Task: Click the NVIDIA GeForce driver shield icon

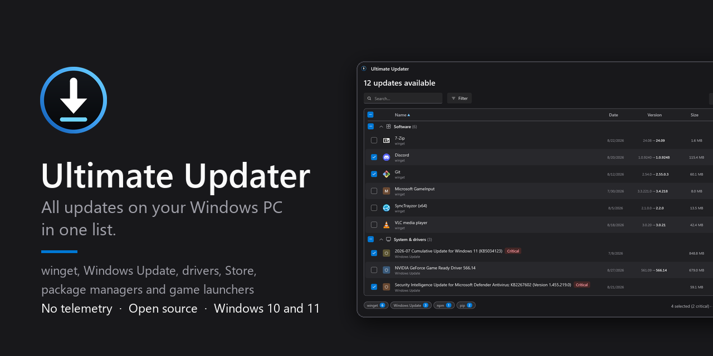Action: click(x=387, y=270)
